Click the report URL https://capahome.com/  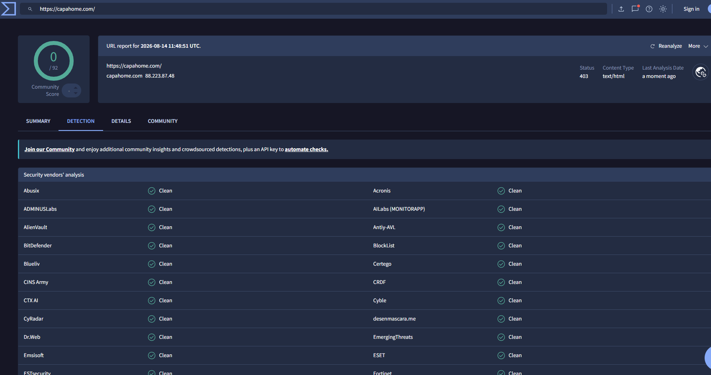coord(134,66)
